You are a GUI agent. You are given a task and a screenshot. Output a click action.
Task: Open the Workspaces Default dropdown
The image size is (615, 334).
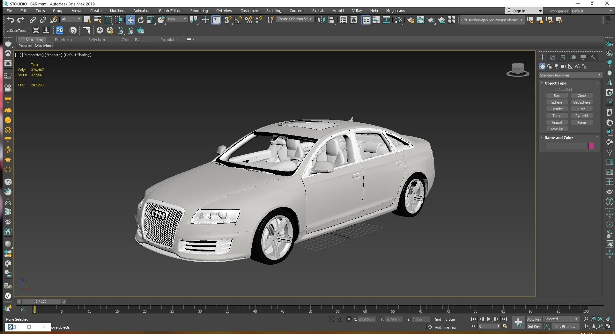(x=592, y=11)
